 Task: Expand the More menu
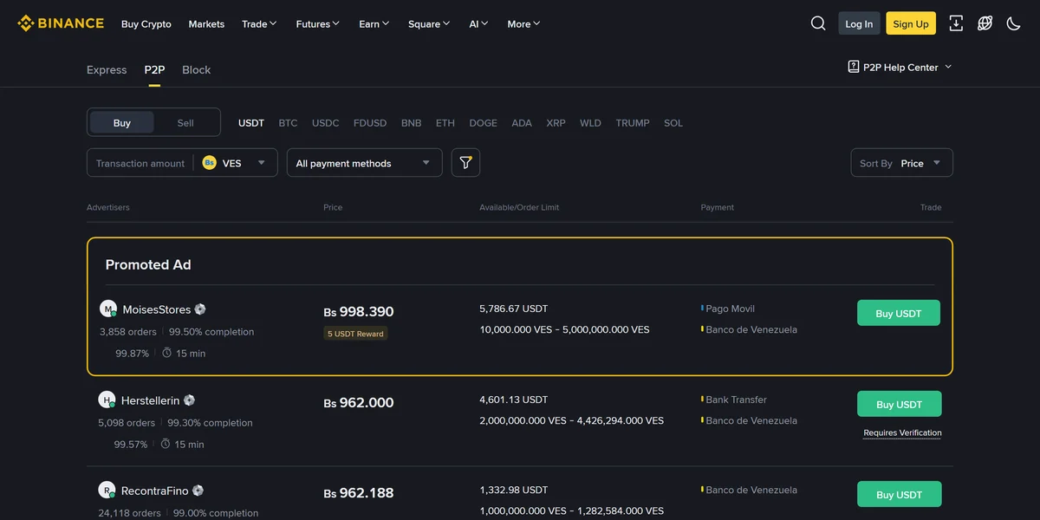pos(523,23)
